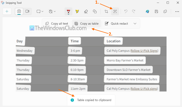Open the delay timer dropdown

click(x=52, y=11)
